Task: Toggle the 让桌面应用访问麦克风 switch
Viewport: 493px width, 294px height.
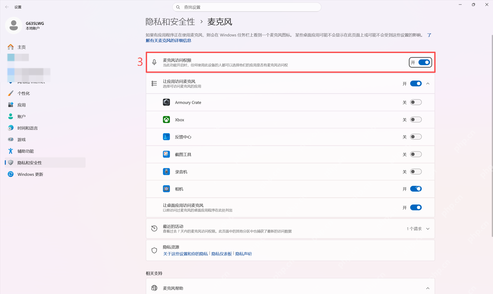Action: point(416,207)
